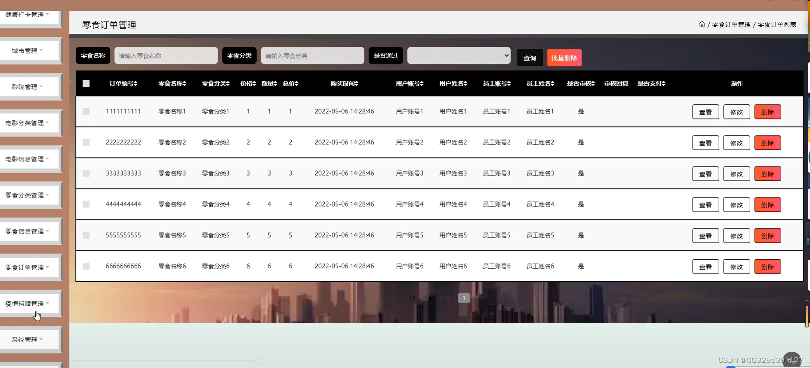Sort by 购买时间 column header
The width and height of the screenshot is (810, 368).
344,83
